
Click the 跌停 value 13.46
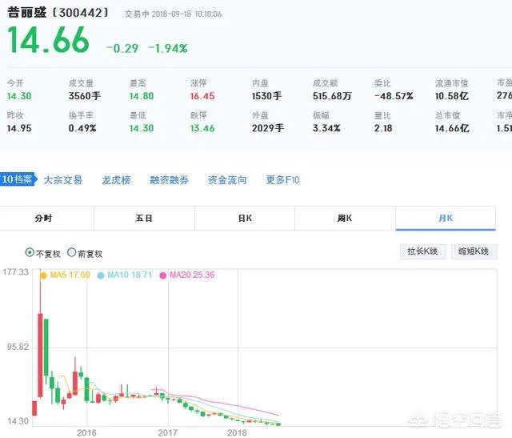tap(202, 128)
